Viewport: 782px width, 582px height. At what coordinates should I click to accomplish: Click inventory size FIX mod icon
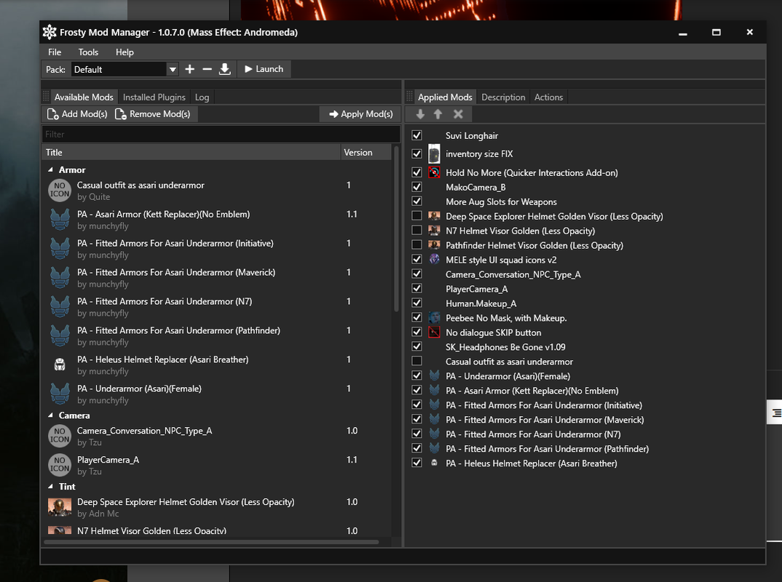click(435, 154)
